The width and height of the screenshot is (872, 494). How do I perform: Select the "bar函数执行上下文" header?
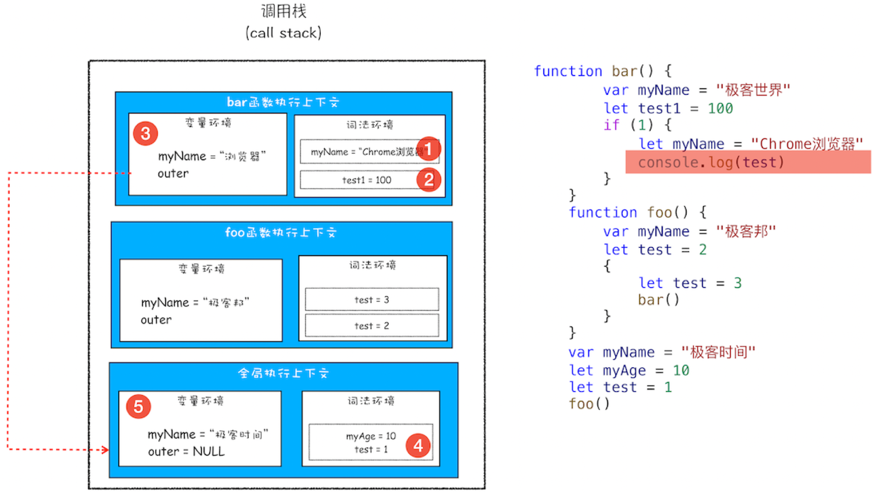pyautogui.click(x=283, y=102)
